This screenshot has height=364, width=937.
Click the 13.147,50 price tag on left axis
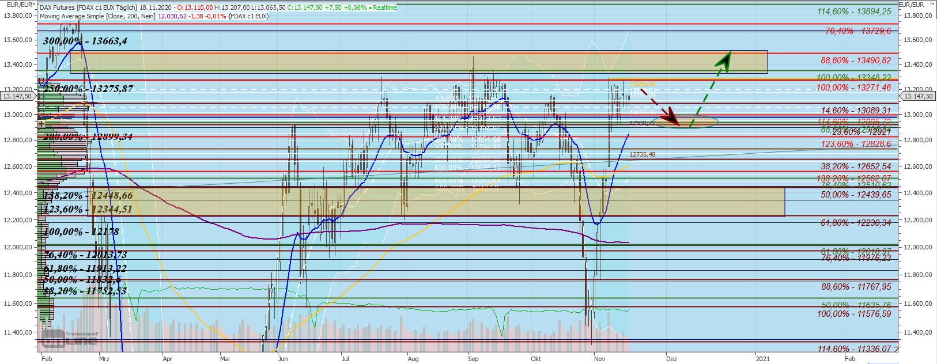(18, 97)
